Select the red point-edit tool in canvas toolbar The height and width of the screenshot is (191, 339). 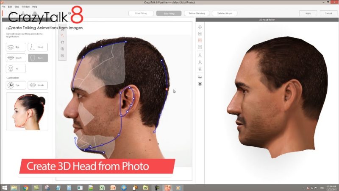62,36
